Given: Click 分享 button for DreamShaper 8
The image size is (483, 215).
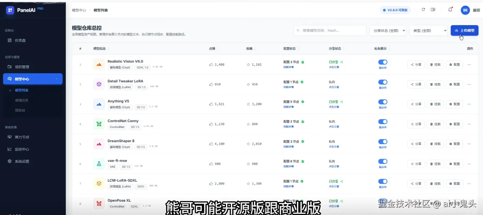Looking at the screenshot, I should [x=416, y=144].
